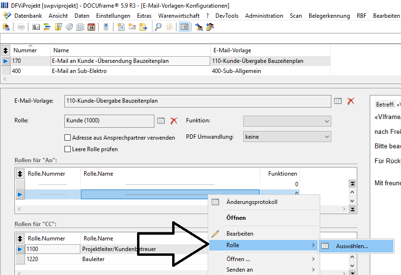The image size is (401, 275).
Task: Open the RBF menu
Action: [362, 16]
